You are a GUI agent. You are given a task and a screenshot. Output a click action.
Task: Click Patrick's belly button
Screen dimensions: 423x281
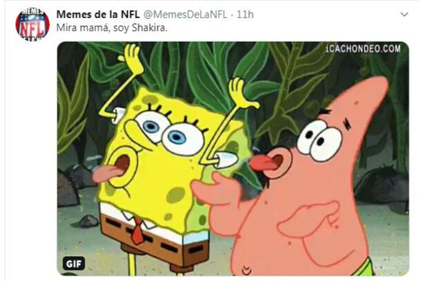click(247, 269)
